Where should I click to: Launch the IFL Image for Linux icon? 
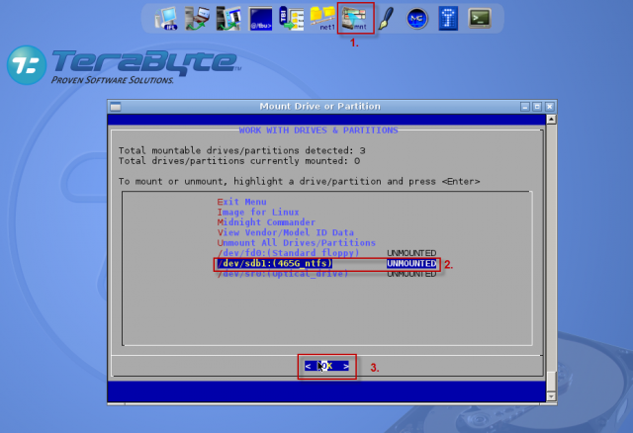coord(166,19)
